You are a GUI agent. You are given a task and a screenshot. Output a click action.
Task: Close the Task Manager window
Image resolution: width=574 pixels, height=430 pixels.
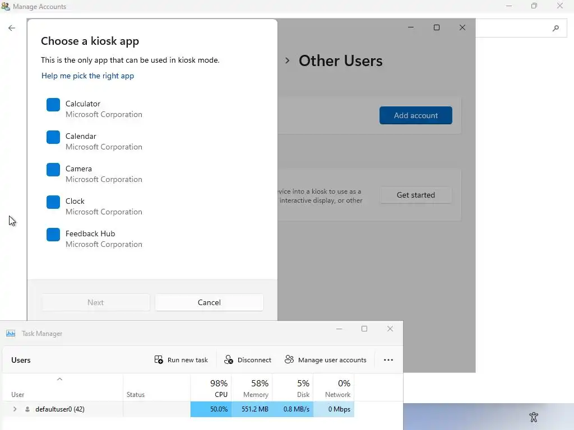pyautogui.click(x=390, y=329)
